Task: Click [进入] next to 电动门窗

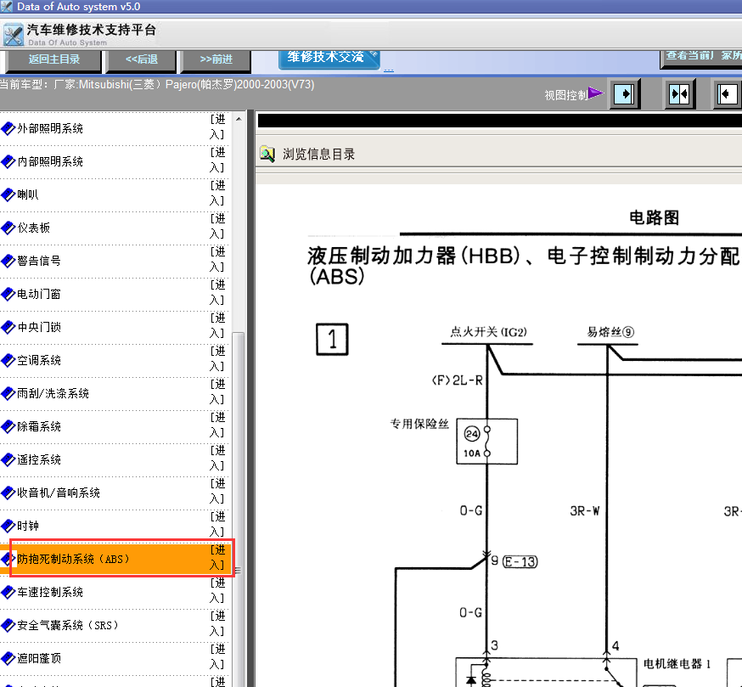Action: [217, 293]
